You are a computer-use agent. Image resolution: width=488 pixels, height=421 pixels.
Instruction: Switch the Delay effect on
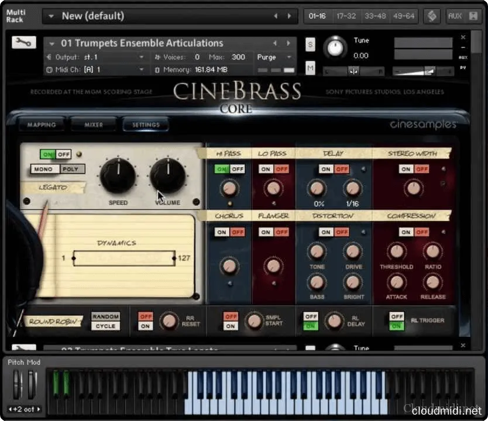325,169
